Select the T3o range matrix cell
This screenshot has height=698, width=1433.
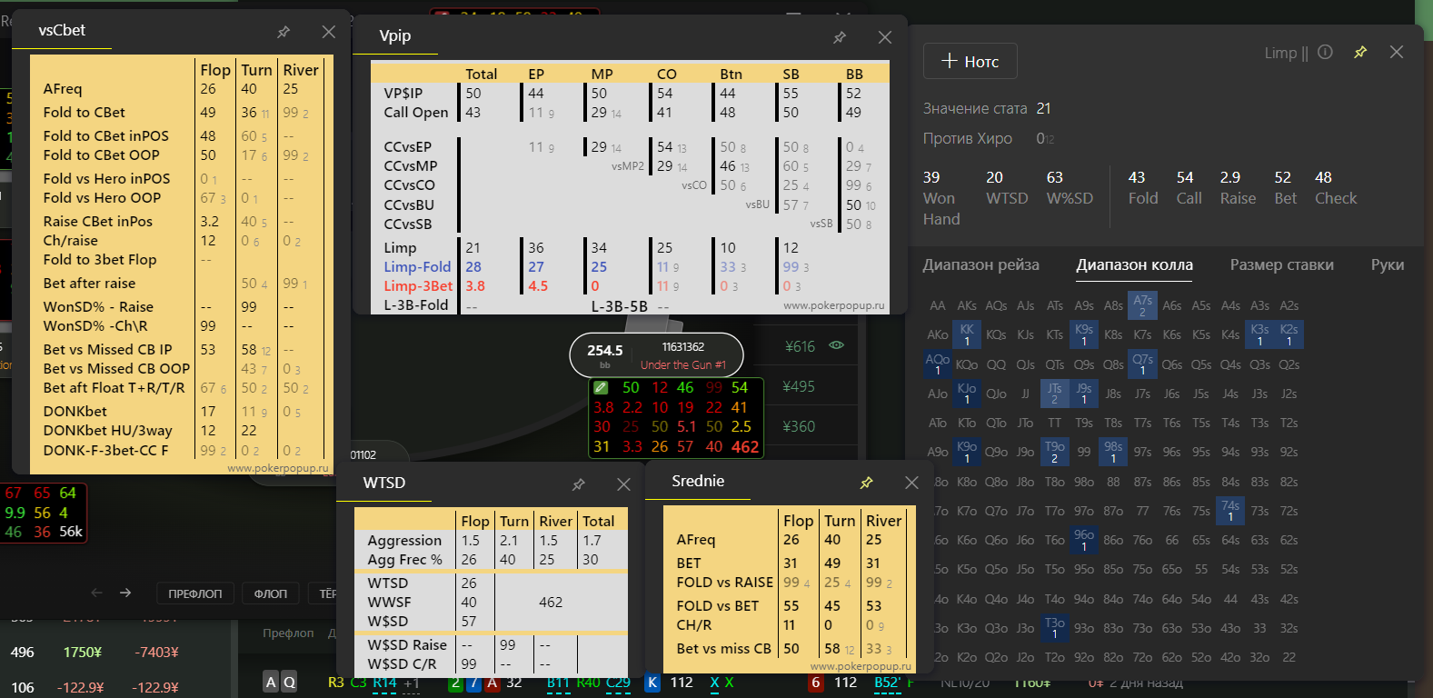[1054, 627]
